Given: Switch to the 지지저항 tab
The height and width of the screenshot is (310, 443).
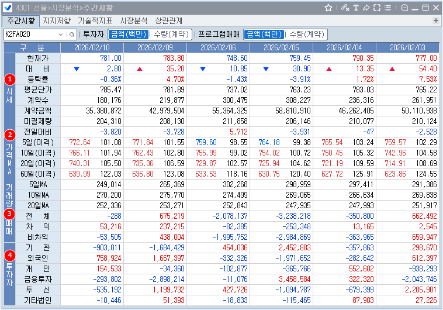Looking at the screenshot, I should click(57, 20).
